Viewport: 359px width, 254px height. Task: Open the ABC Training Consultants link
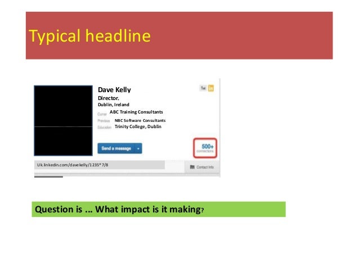click(136, 112)
